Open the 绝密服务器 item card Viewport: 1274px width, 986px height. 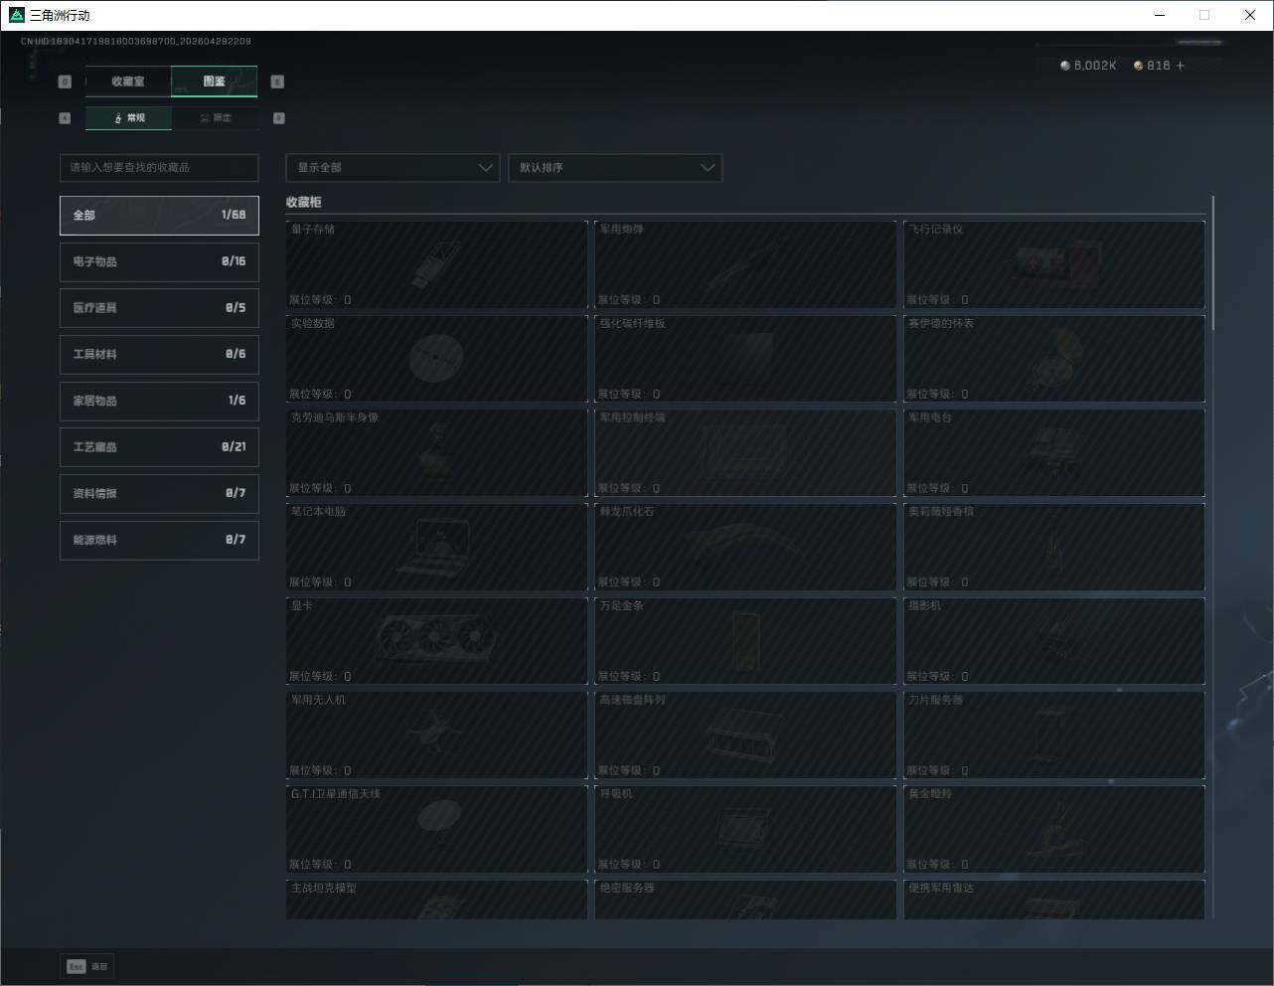[x=745, y=900]
